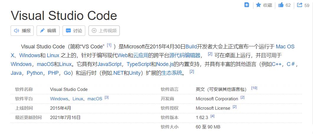Open reference [10] in 软件语言 row
313x134 pixels.
click(254, 88)
